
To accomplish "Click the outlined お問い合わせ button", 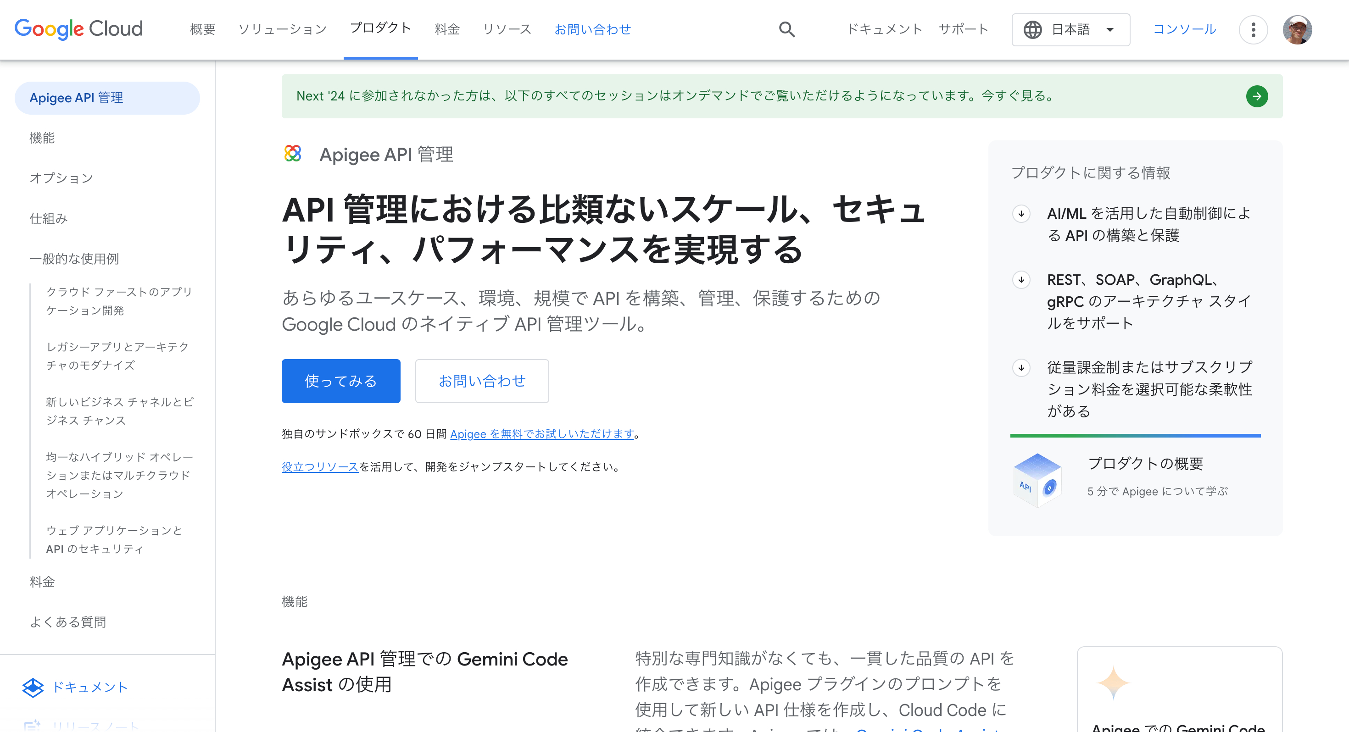I will (482, 381).
